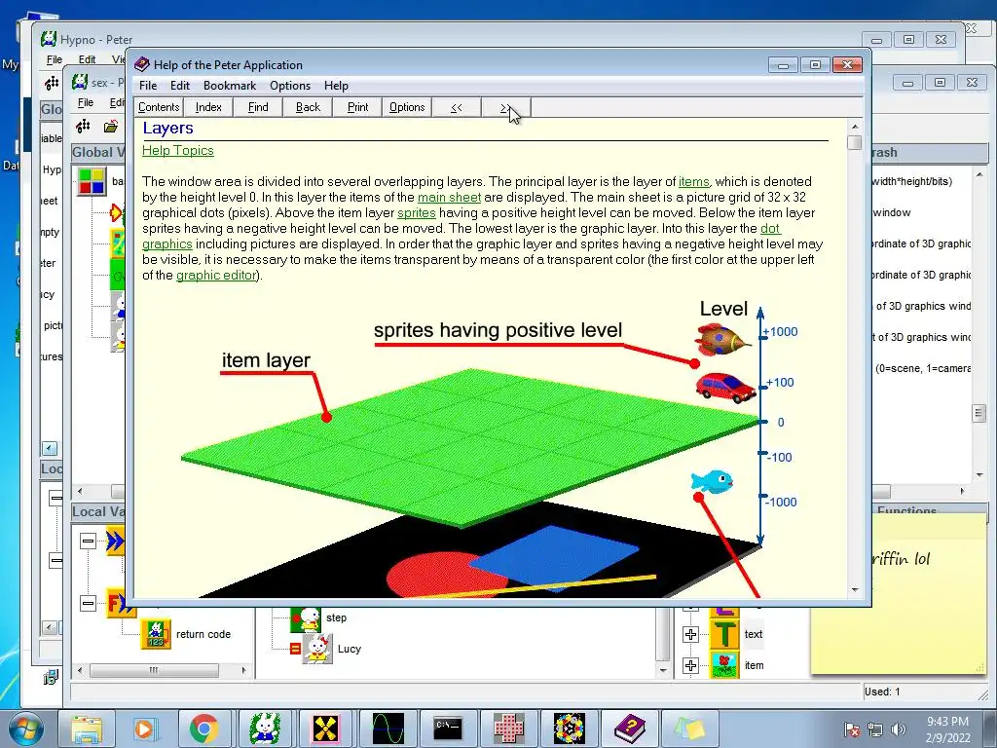Click the step rabbit icon
This screenshot has width=997, height=748.
(x=306, y=617)
